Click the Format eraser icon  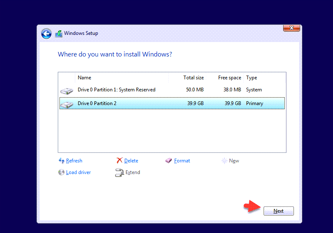169,161
